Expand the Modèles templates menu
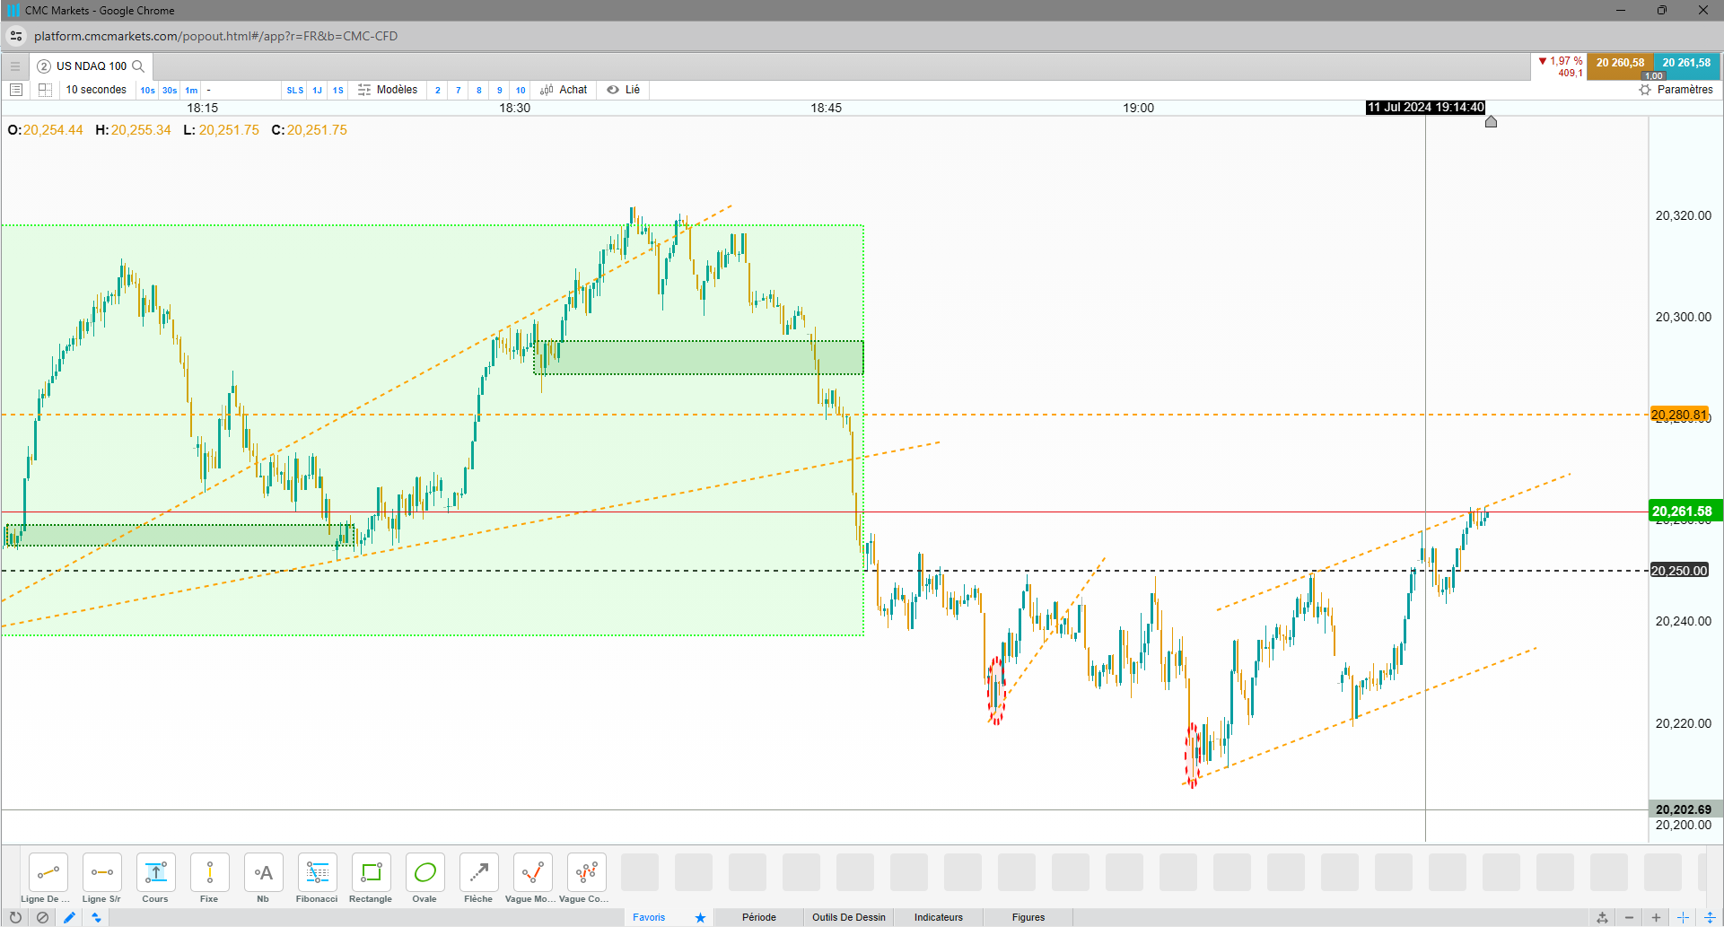1724x927 pixels. [388, 90]
